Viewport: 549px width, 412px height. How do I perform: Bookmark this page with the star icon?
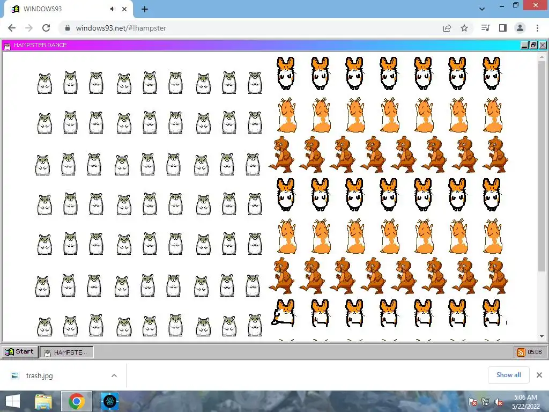tap(464, 28)
